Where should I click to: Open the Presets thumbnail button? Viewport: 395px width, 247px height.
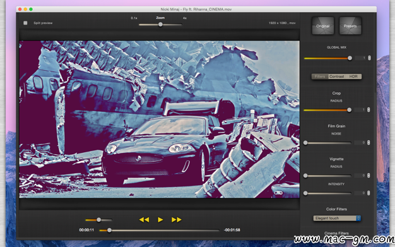point(350,26)
